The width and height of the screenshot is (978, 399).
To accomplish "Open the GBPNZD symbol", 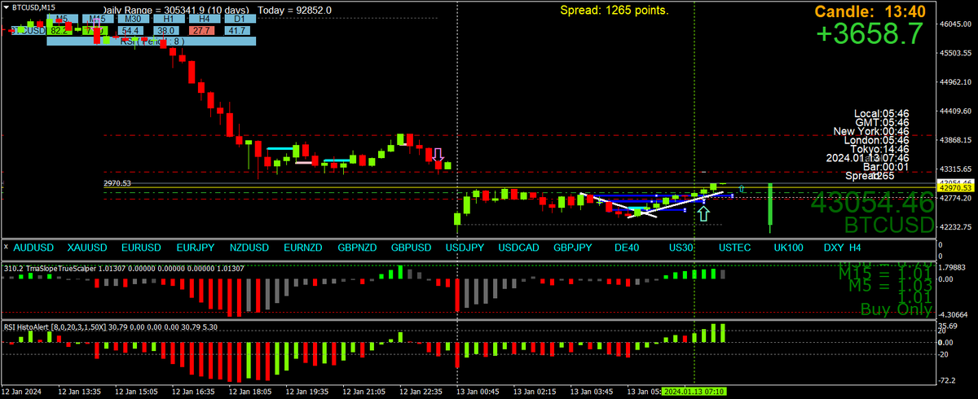I will [357, 246].
